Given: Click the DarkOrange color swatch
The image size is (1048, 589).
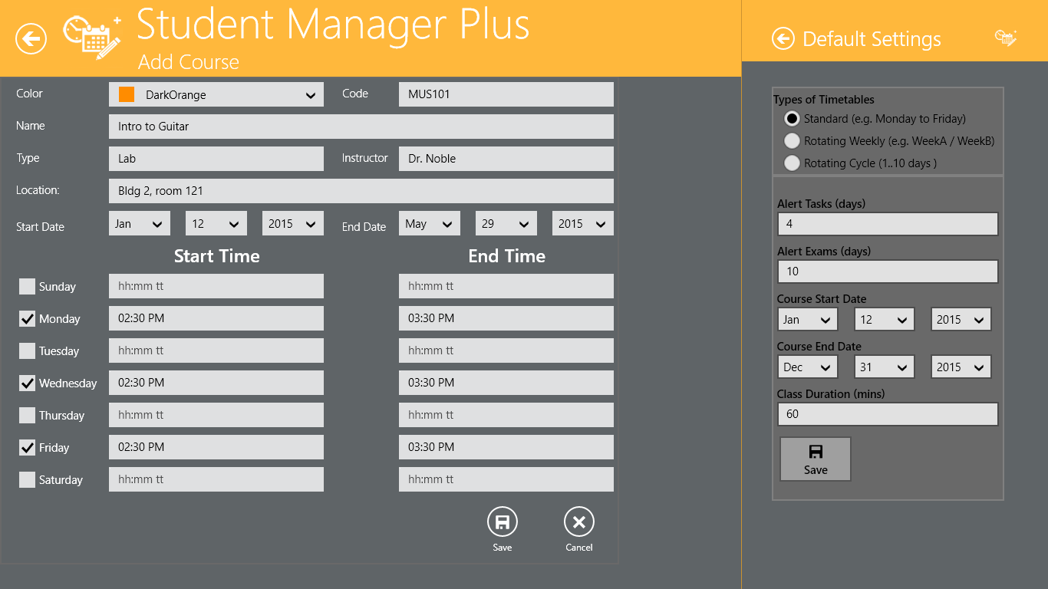Looking at the screenshot, I should [x=127, y=94].
